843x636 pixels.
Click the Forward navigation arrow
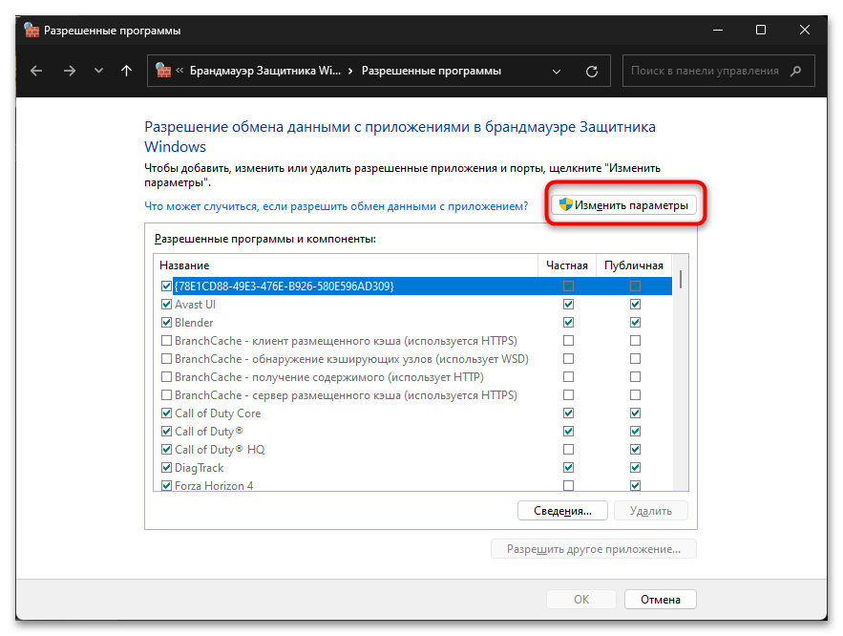click(69, 72)
